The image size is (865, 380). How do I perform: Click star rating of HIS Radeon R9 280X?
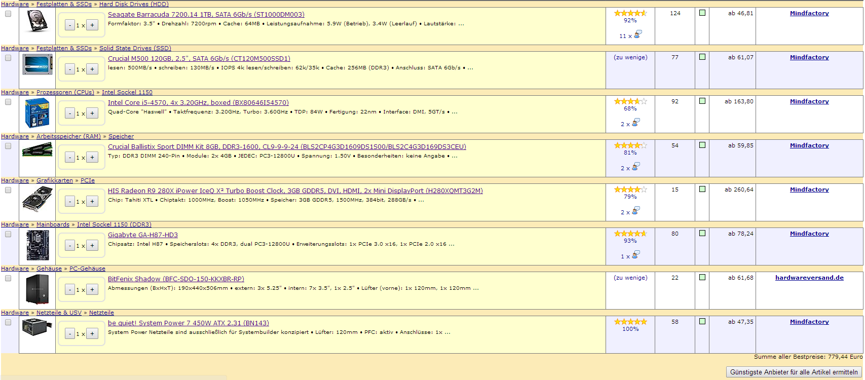pos(630,189)
